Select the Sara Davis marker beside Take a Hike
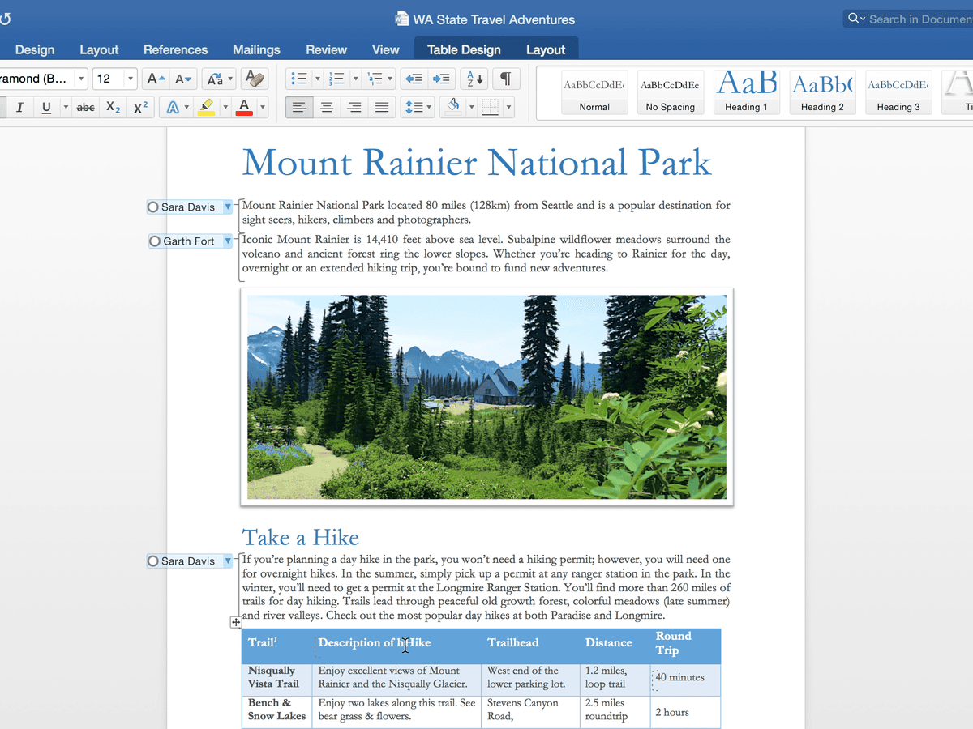 tap(152, 561)
